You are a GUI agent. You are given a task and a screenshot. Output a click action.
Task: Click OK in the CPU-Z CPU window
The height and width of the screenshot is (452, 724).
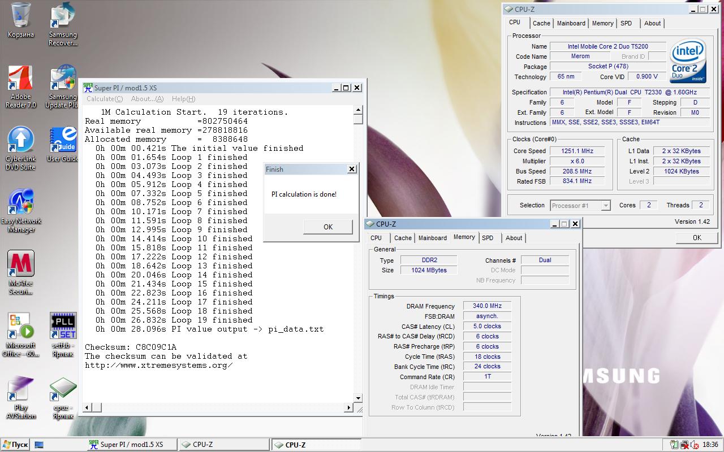click(x=697, y=238)
